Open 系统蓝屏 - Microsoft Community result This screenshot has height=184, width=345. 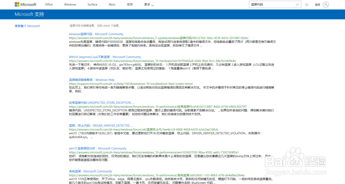[x=90, y=171]
